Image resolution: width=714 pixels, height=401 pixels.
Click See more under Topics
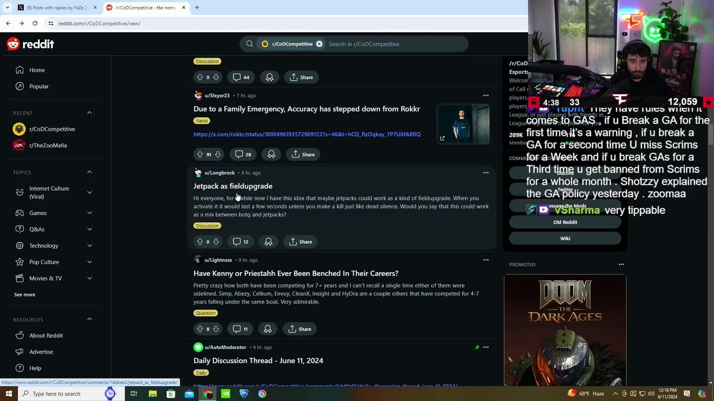pyautogui.click(x=24, y=295)
